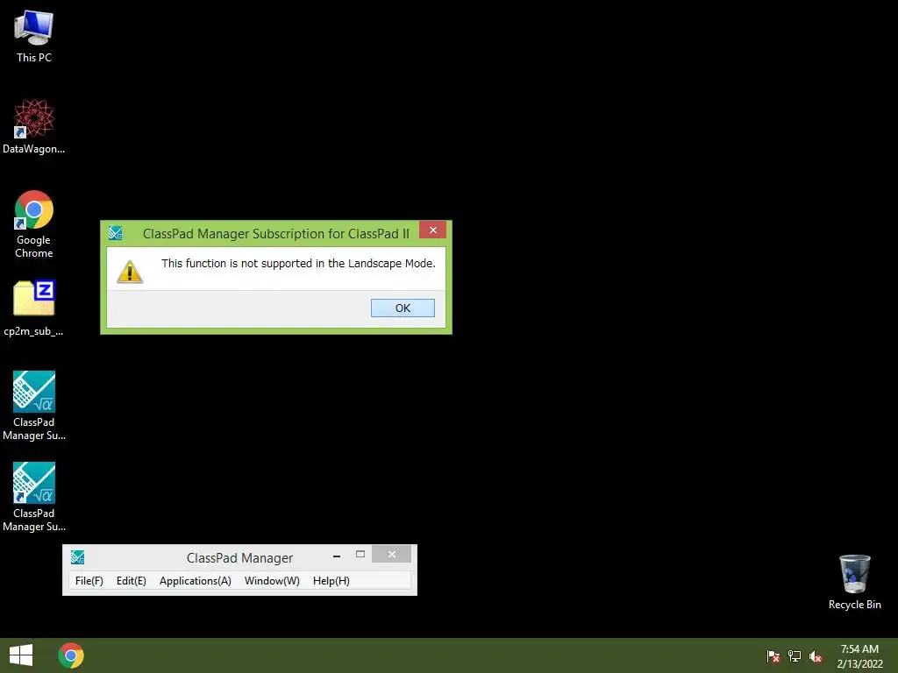The image size is (898, 673).
Task: Click the ClassPad Manager window title icon
Action: [77, 556]
